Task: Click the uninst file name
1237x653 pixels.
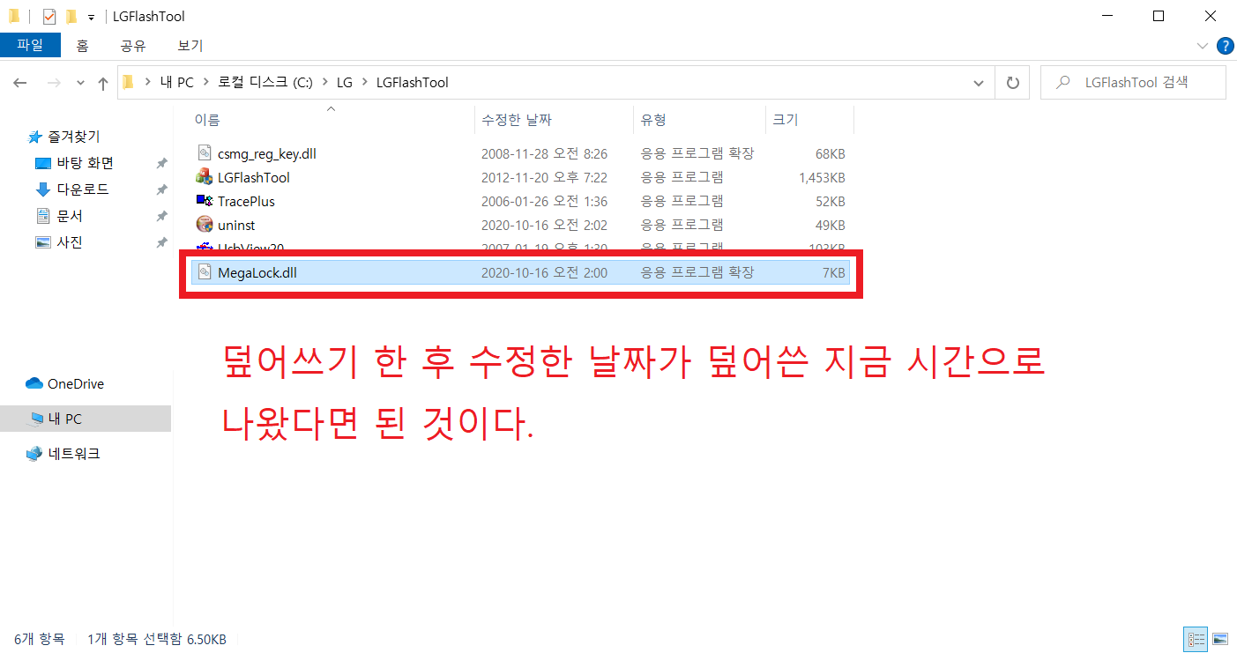Action: click(236, 225)
